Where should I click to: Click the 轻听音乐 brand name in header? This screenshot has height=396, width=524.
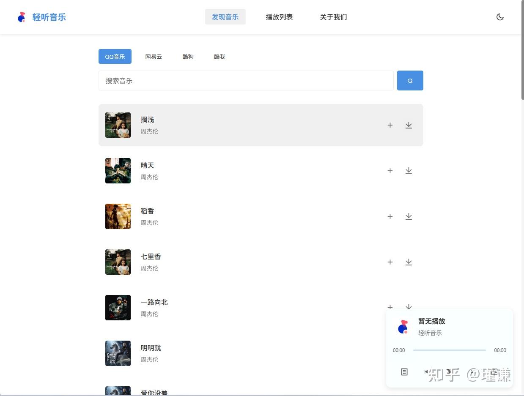click(x=49, y=17)
